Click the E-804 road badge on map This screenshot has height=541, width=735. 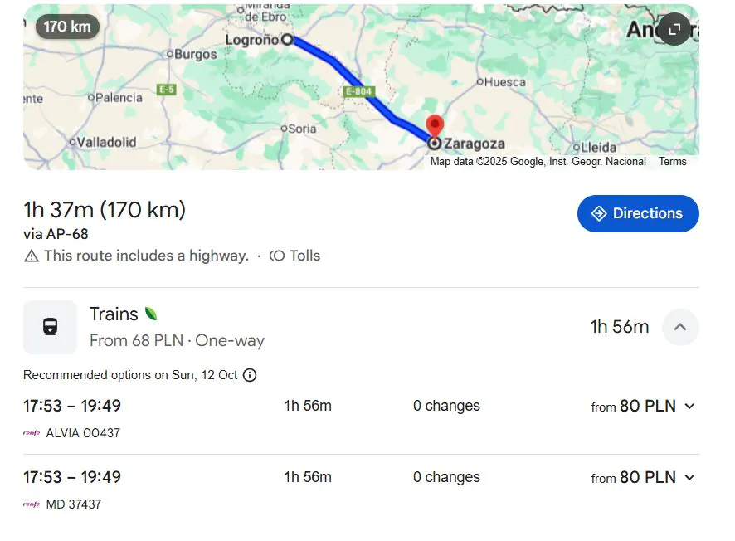(358, 91)
